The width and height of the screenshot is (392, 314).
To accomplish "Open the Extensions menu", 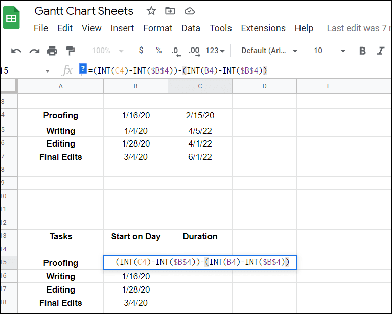I will 263,28.
